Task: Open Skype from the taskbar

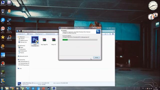Action: [28, 88]
